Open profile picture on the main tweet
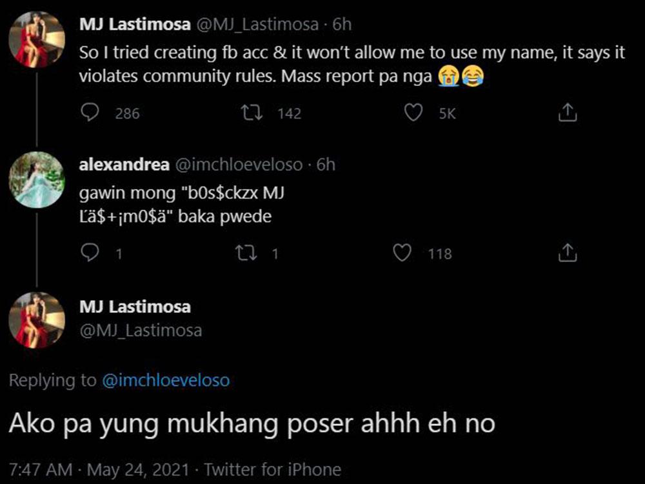 (x=36, y=320)
